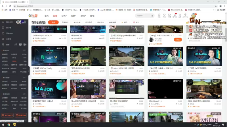Open the Windows Start menu
227x127 pixels.
(x=3, y=125)
